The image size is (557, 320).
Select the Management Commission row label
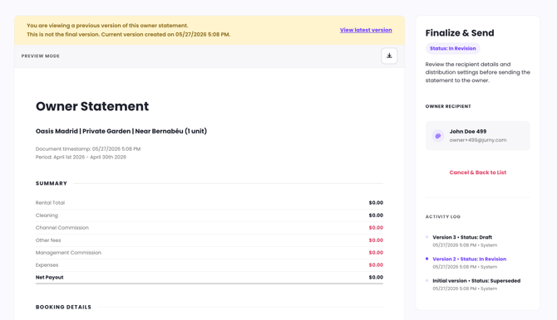68,252
